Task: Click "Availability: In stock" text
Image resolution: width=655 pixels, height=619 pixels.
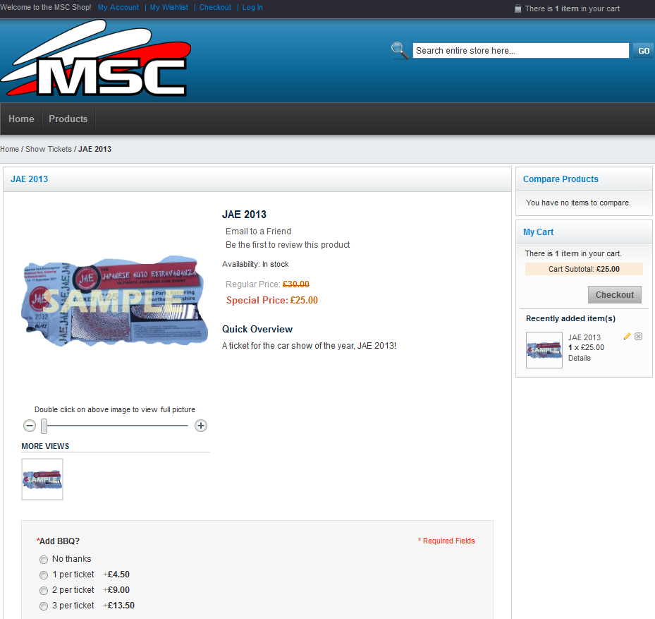Action: (255, 265)
